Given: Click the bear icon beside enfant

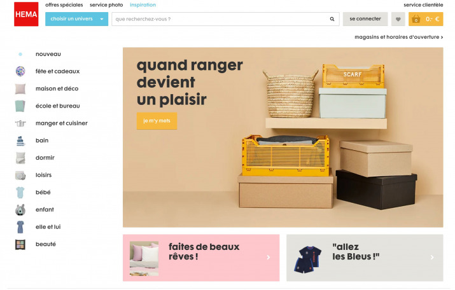Looking at the screenshot, I should click(20, 210).
